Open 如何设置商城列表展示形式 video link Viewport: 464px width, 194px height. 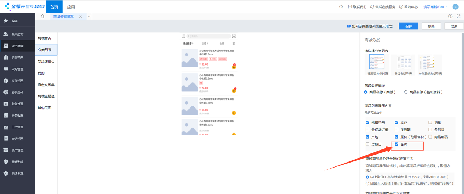click(369, 26)
